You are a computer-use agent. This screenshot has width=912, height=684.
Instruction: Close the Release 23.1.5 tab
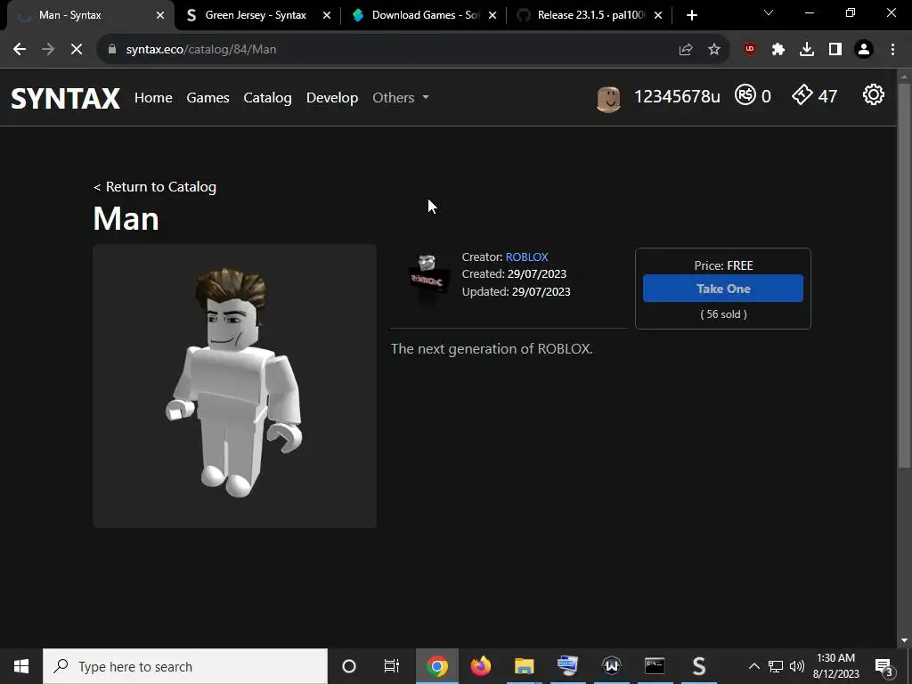[658, 15]
